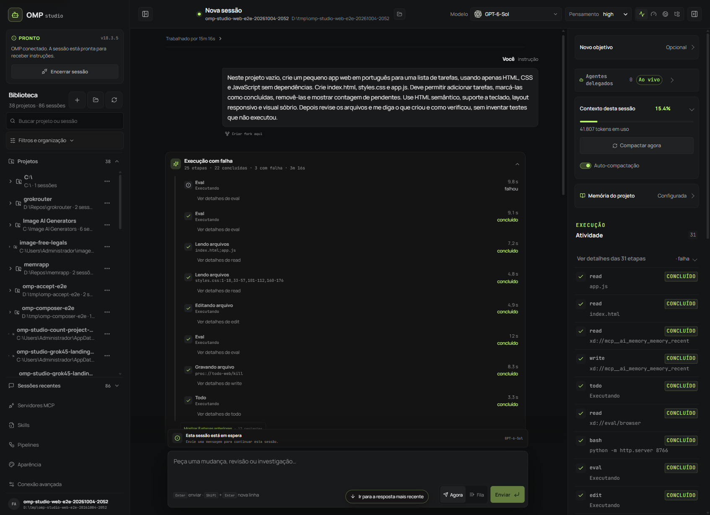Click the circular globe-like icon in the top toolbar
Image resolution: width=710 pixels, height=515 pixels.
(665, 14)
